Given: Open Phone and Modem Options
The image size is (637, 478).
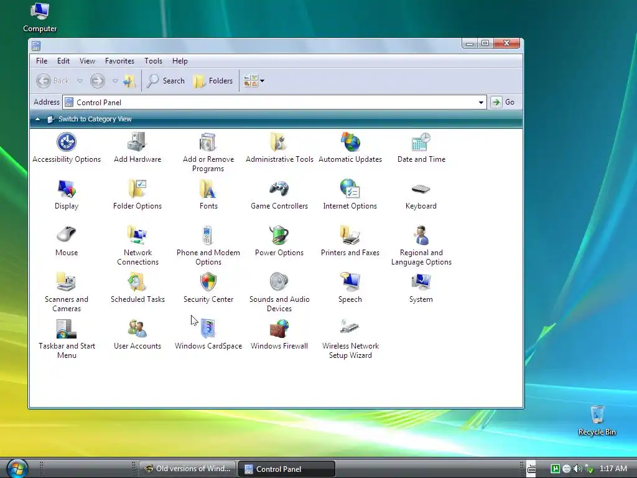Looking at the screenshot, I should (208, 246).
